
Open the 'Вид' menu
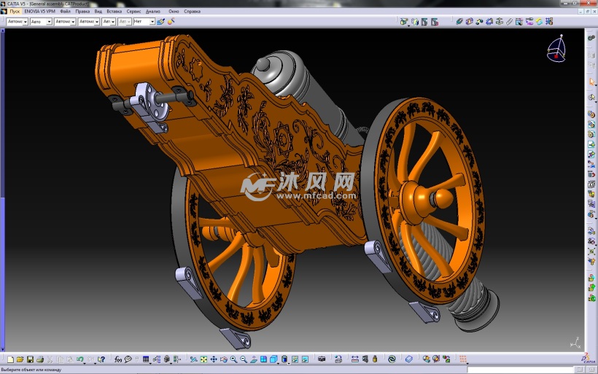coord(98,12)
